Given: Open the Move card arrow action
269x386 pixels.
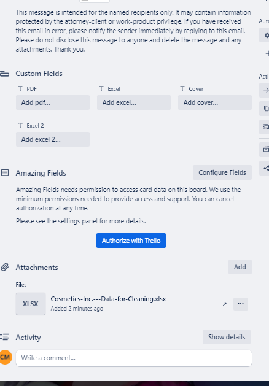Looking at the screenshot, I should point(265,90).
